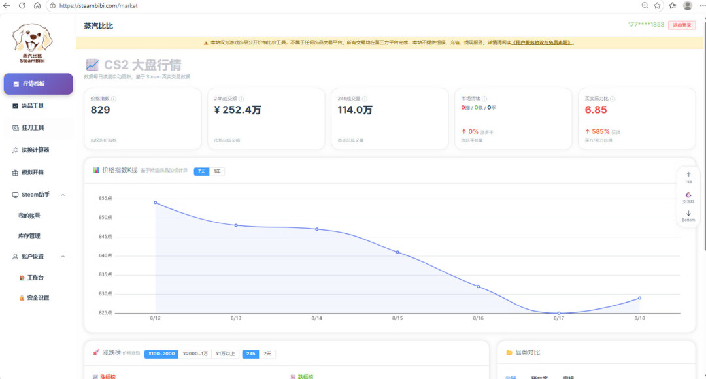The height and width of the screenshot is (379, 706).
Task: Click the browser home icon
Action: [37, 5]
